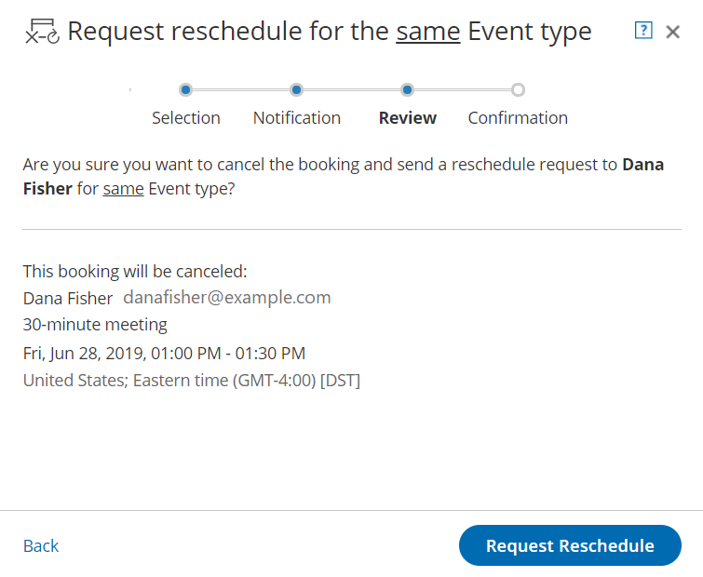Click the danafisher@example.com email address
The height and width of the screenshot is (577, 703).
pyautogui.click(x=227, y=298)
